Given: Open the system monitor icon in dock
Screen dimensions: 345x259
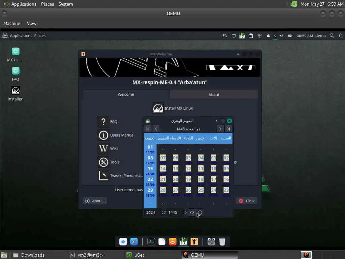Looking at the screenshot, I should coord(151,241).
